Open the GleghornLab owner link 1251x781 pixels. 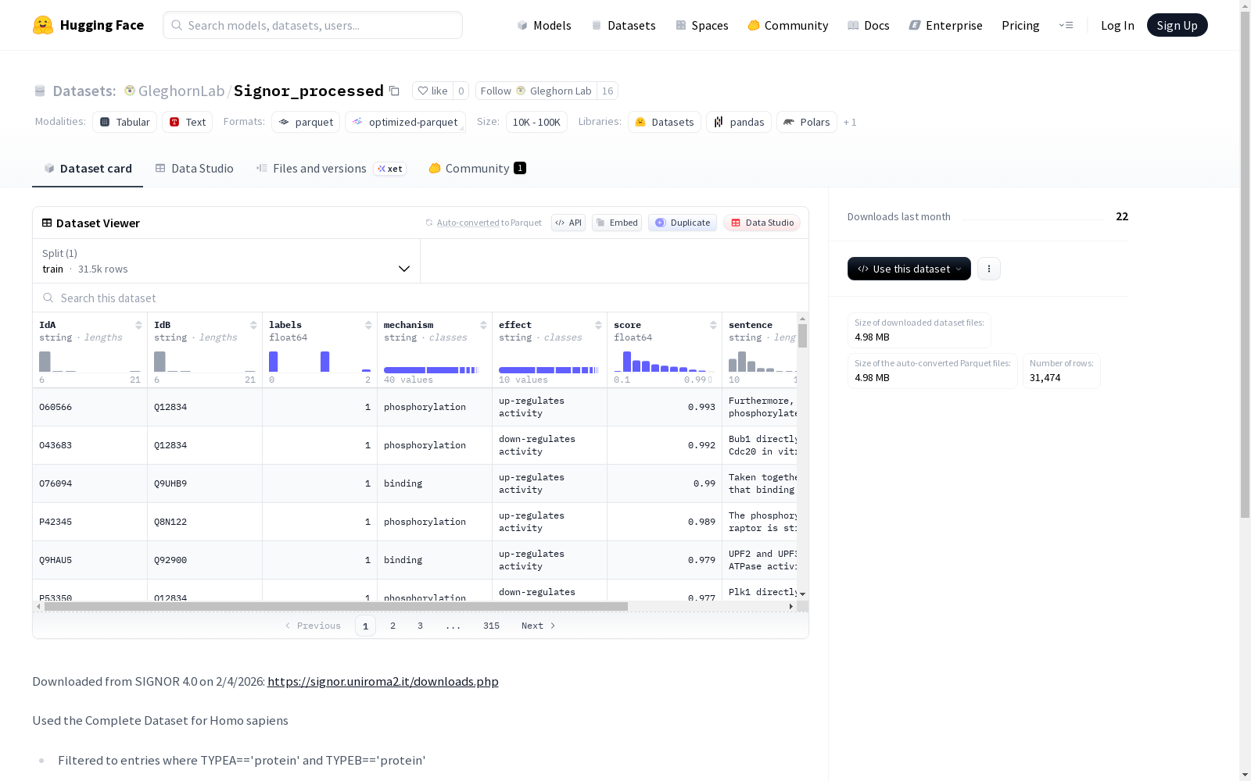[181, 91]
